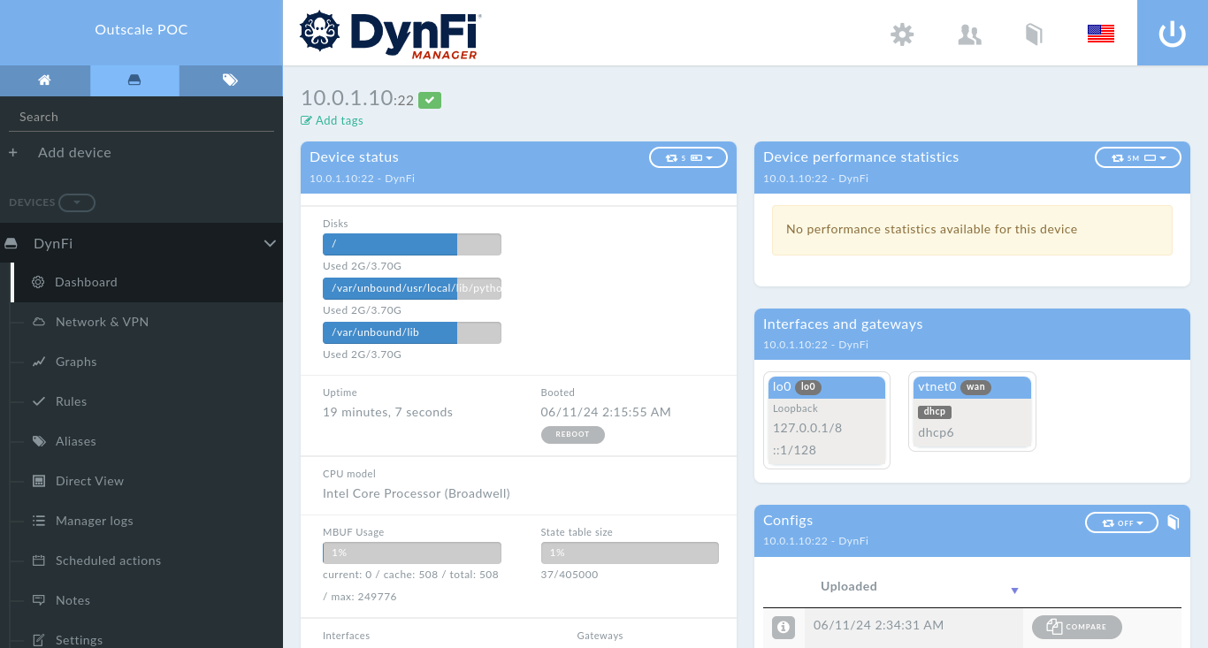The width and height of the screenshot is (1208, 648).
Task: Switch to the devices tab icon
Action: (134, 80)
